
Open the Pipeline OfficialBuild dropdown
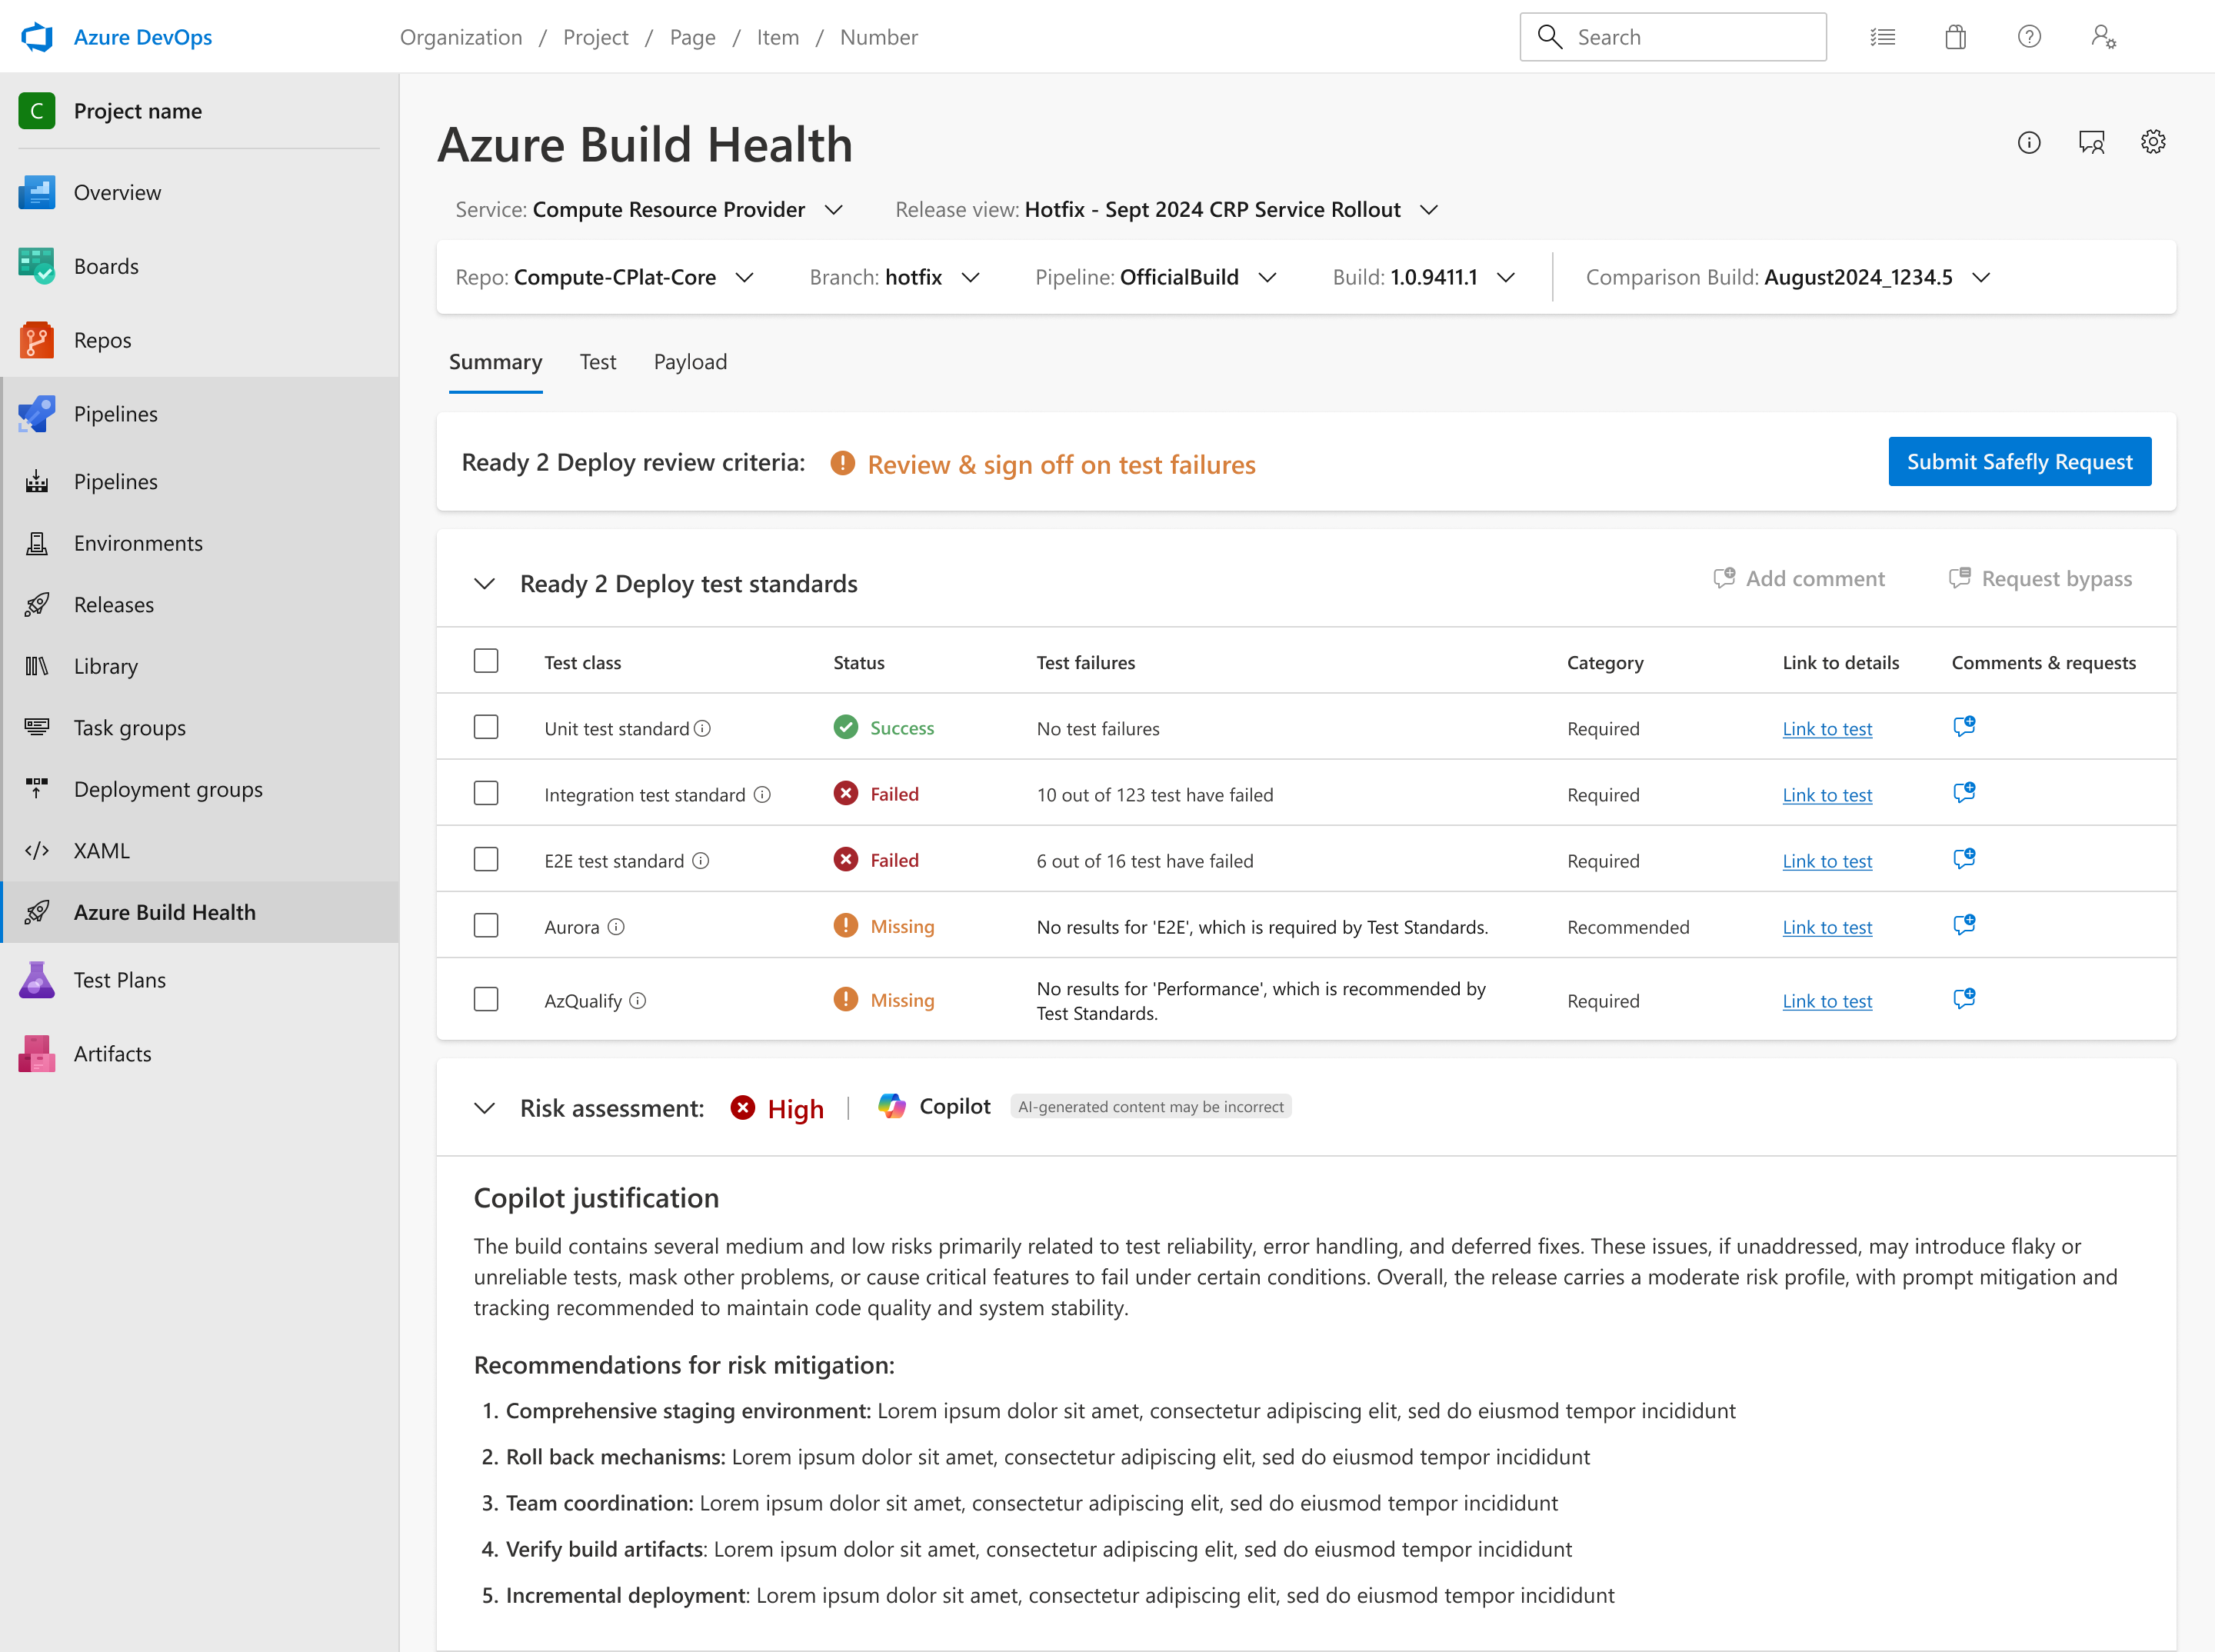[x=1157, y=277]
